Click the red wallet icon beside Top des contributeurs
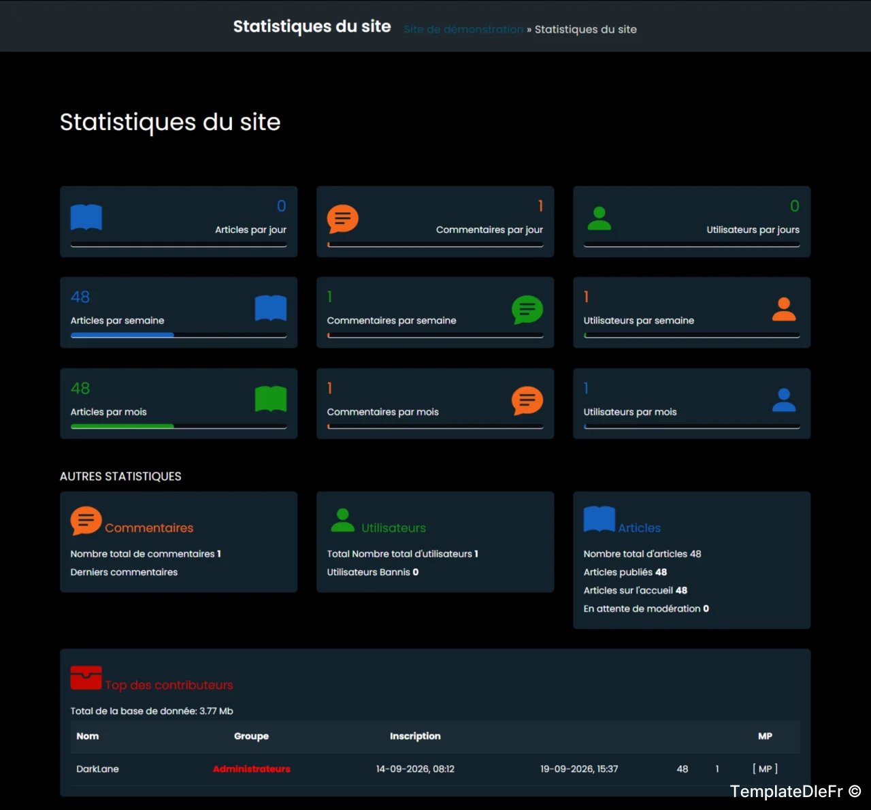This screenshot has height=810, width=871. coord(86,678)
